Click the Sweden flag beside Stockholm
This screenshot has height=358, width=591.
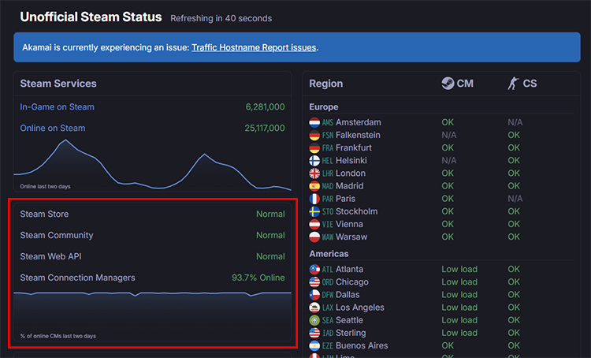(x=314, y=211)
